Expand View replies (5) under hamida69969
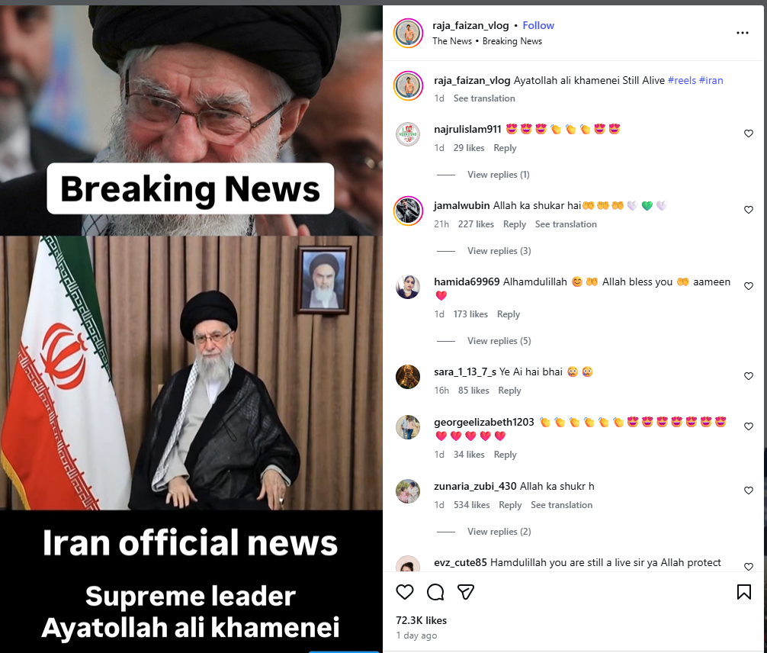 499,341
